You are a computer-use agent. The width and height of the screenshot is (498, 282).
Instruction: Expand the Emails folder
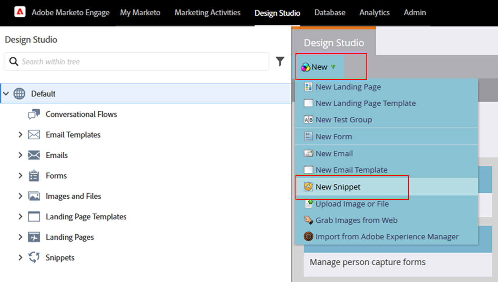[20, 155]
